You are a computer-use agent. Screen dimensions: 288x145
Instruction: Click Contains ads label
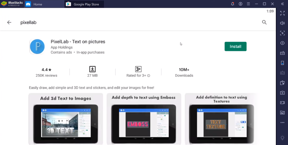click(61, 52)
